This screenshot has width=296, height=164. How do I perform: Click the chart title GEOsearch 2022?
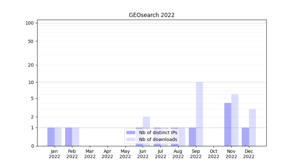click(152, 15)
